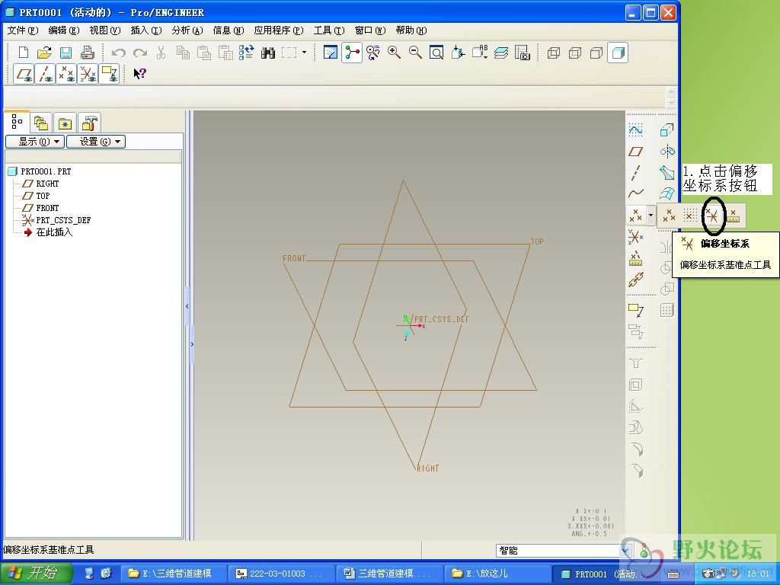Click the Zoom In magnifier
The width and height of the screenshot is (780, 585).
(x=394, y=53)
